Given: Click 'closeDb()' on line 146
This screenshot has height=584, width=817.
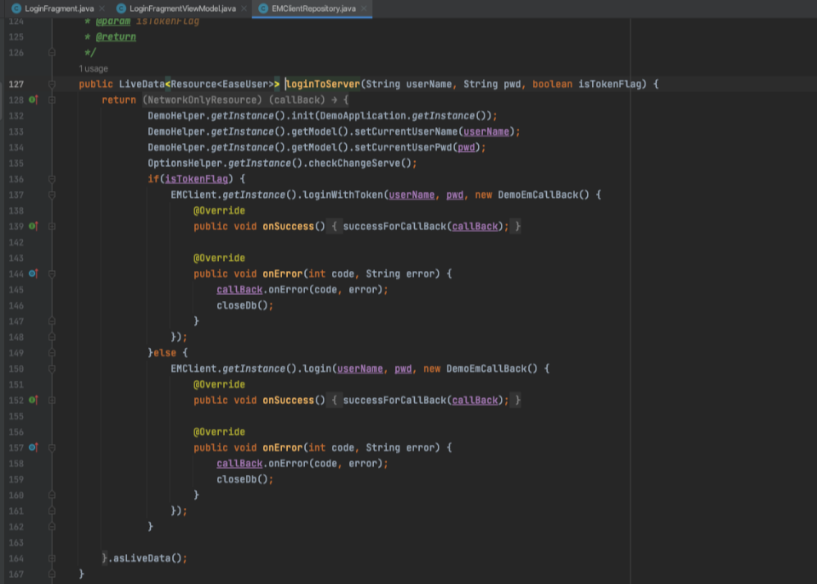Looking at the screenshot, I should click(x=242, y=305).
